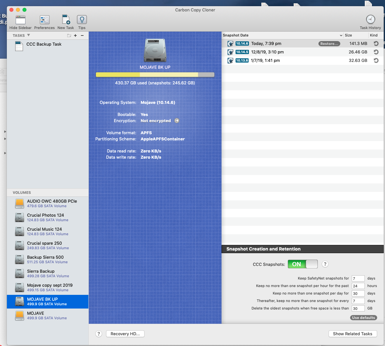
Task: Open Task History clock icon
Action: pos(370,19)
